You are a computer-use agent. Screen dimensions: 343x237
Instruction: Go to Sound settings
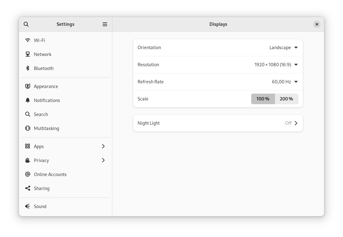(40, 206)
